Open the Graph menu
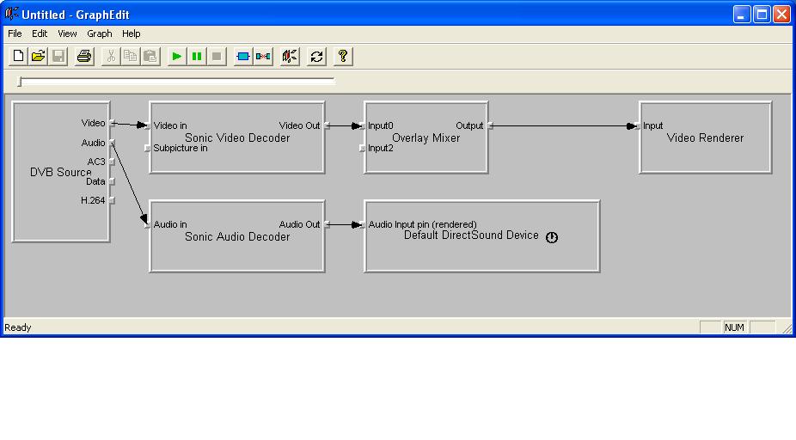 100,34
